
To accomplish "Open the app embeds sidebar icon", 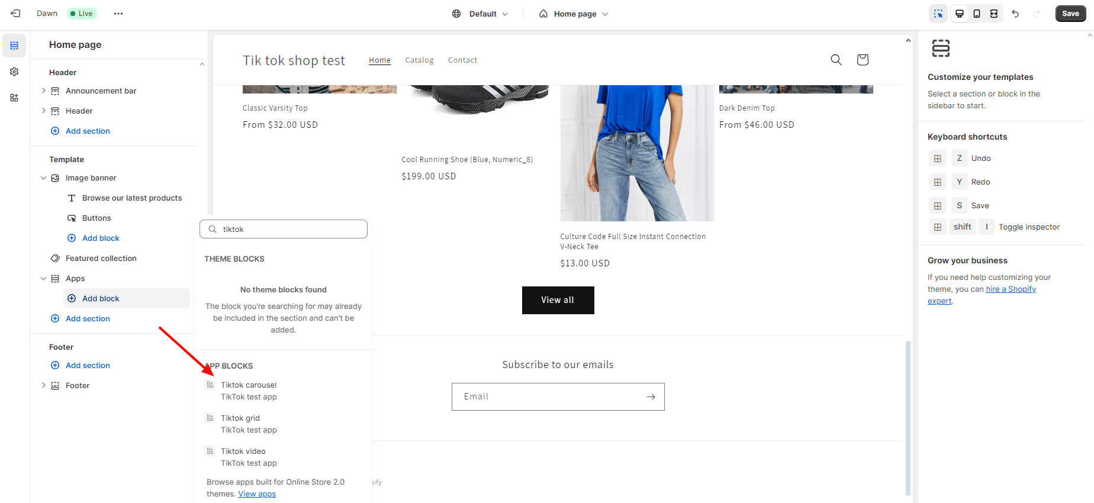I will [14, 98].
